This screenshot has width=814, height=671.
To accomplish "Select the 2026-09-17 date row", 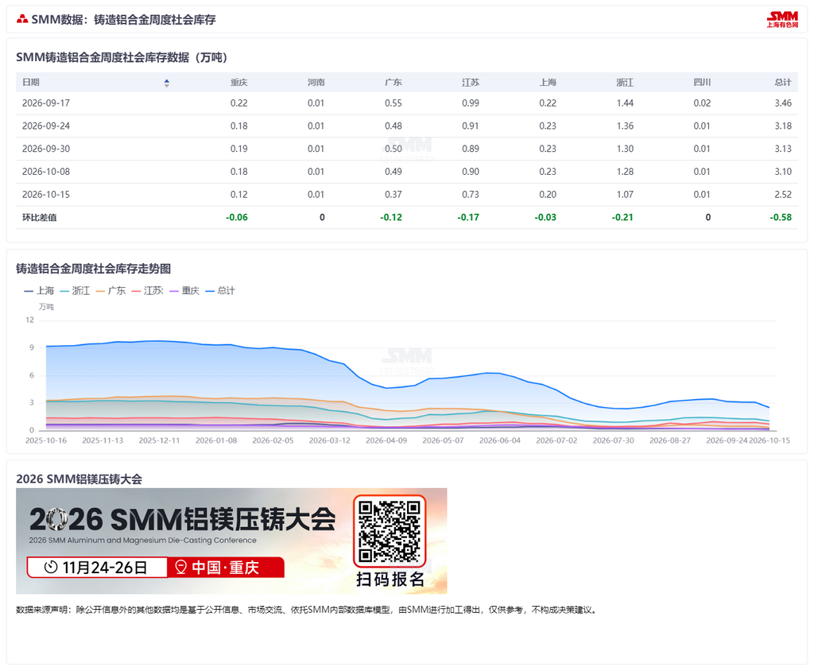I will pos(407,103).
